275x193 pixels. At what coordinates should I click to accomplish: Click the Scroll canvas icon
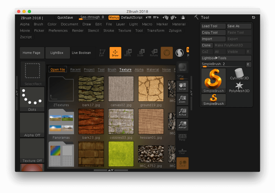point(182,86)
